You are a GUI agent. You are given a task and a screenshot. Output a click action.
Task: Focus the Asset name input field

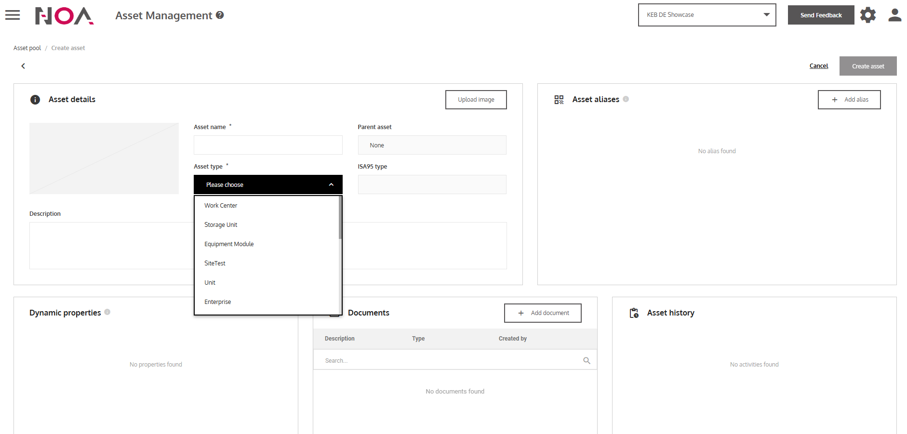[268, 145]
